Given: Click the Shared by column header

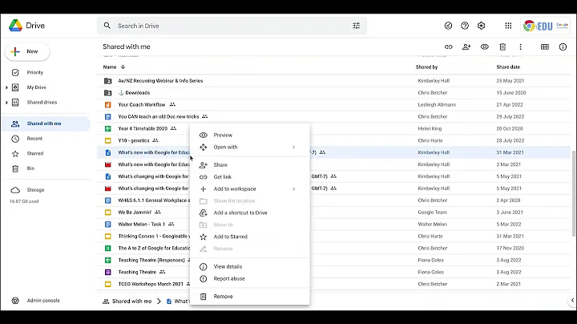Looking at the screenshot, I should tap(426, 67).
